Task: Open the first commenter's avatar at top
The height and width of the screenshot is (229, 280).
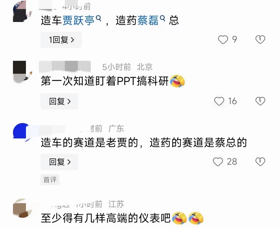Action: point(23,11)
